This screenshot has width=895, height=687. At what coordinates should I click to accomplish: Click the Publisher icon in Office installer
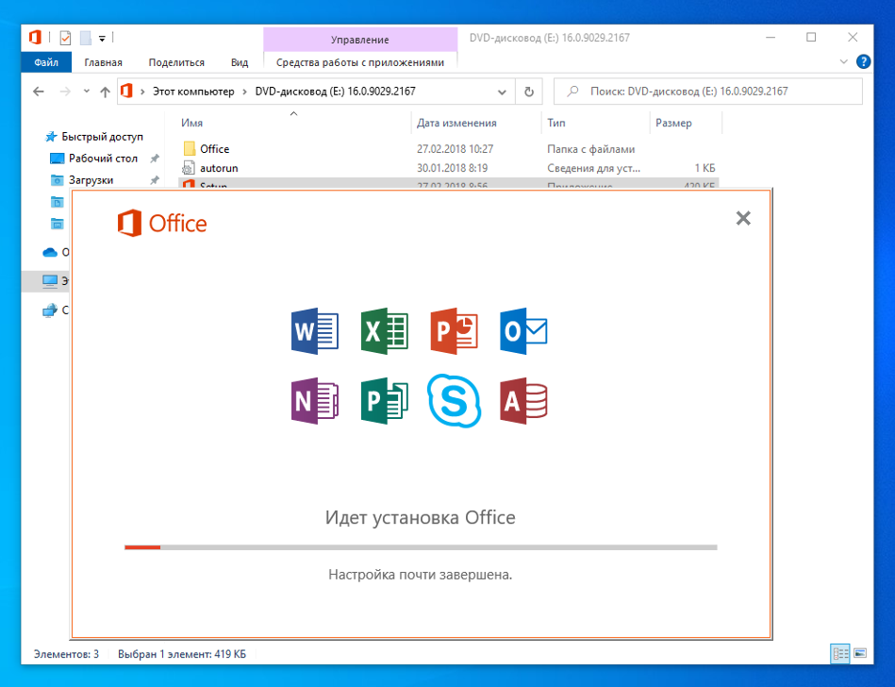[385, 401]
